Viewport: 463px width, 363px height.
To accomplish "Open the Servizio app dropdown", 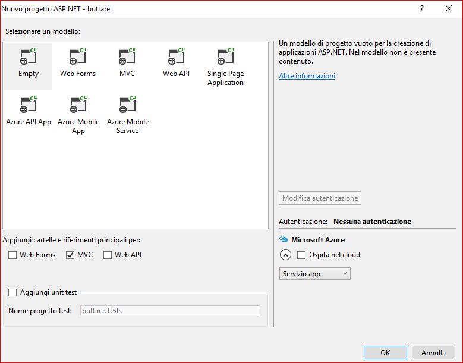I will pos(315,273).
